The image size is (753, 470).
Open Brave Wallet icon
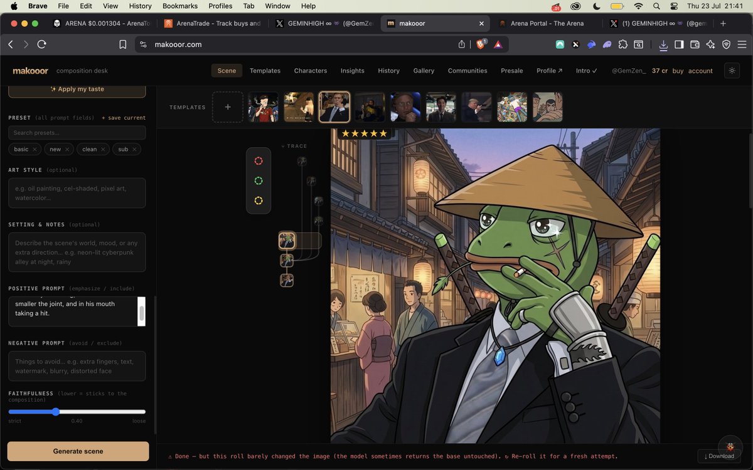click(695, 44)
